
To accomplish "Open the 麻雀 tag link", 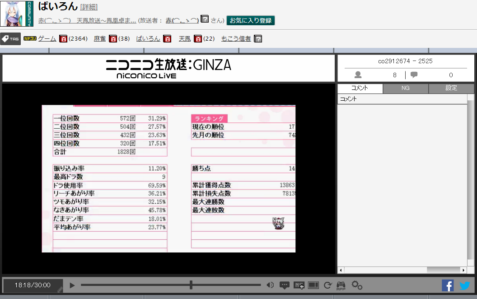I will click(100, 39).
